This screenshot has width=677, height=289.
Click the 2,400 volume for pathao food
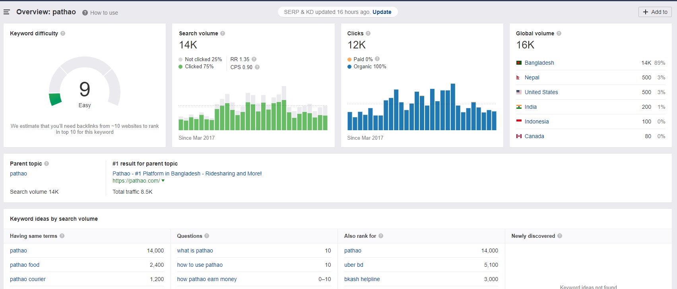coord(157,265)
